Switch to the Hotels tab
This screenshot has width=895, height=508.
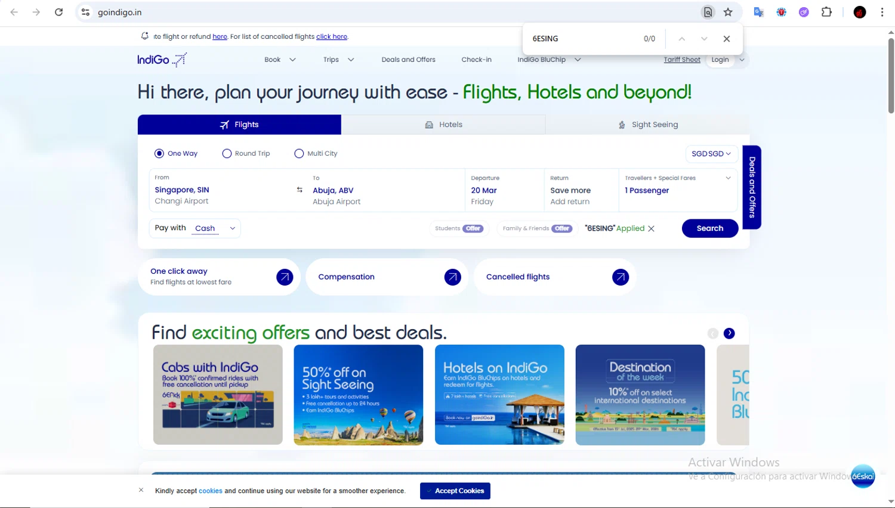tap(443, 125)
